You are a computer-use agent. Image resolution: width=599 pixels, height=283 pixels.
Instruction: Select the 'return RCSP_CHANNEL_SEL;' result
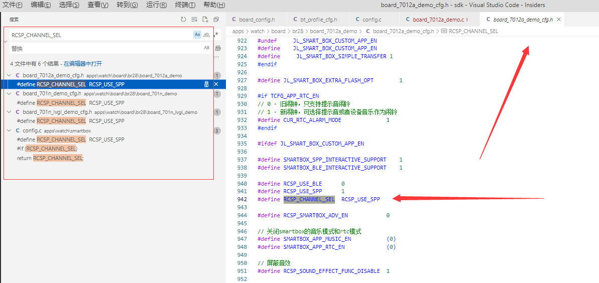pyautogui.click(x=50, y=158)
